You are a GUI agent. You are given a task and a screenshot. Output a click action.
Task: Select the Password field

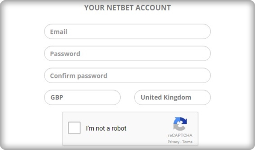(x=127, y=54)
